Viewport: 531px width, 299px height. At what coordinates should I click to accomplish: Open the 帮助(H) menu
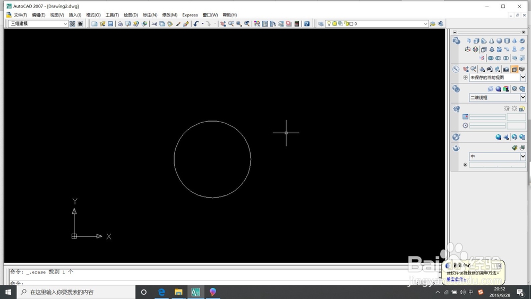pyautogui.click(x=229, y=15)
